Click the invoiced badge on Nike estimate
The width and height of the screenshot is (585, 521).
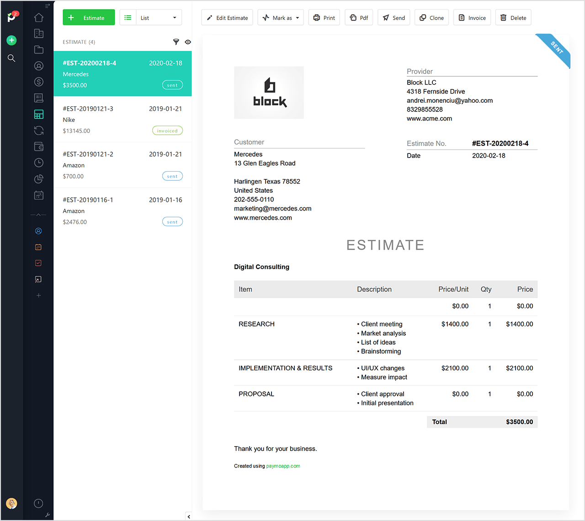point(167,131)
